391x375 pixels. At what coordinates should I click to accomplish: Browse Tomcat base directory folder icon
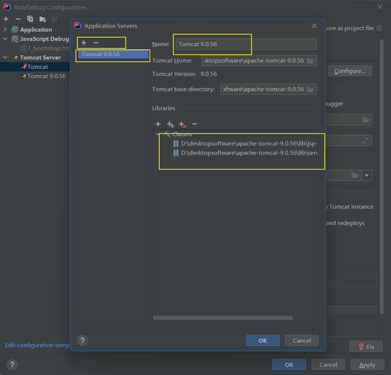click(310, 89)
